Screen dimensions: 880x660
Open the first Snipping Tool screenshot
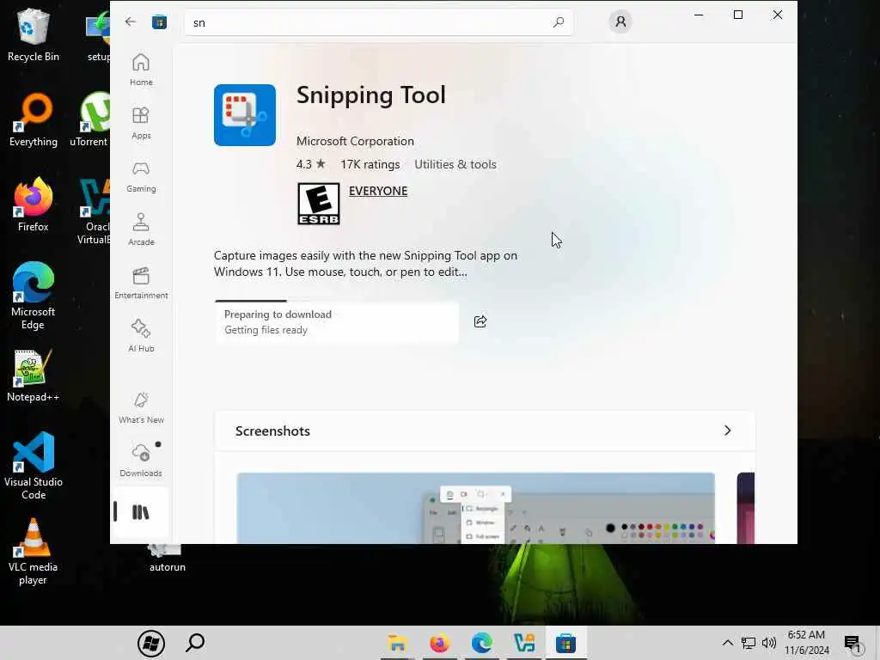pos(476,508)
